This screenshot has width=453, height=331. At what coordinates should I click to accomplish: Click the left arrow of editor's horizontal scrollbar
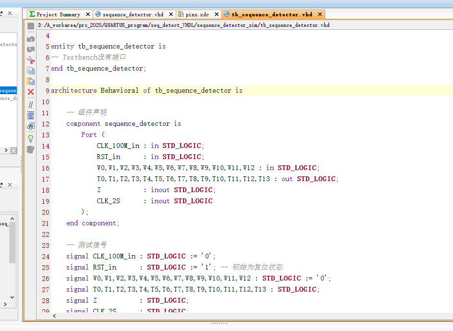54,316
